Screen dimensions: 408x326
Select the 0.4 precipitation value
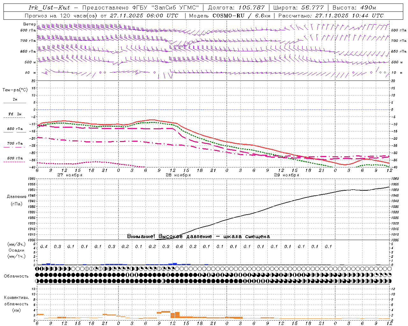(44, 246)
